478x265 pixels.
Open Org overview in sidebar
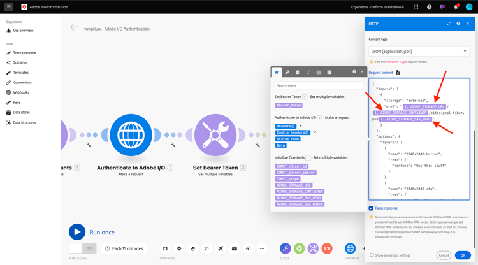pos(20,31)
